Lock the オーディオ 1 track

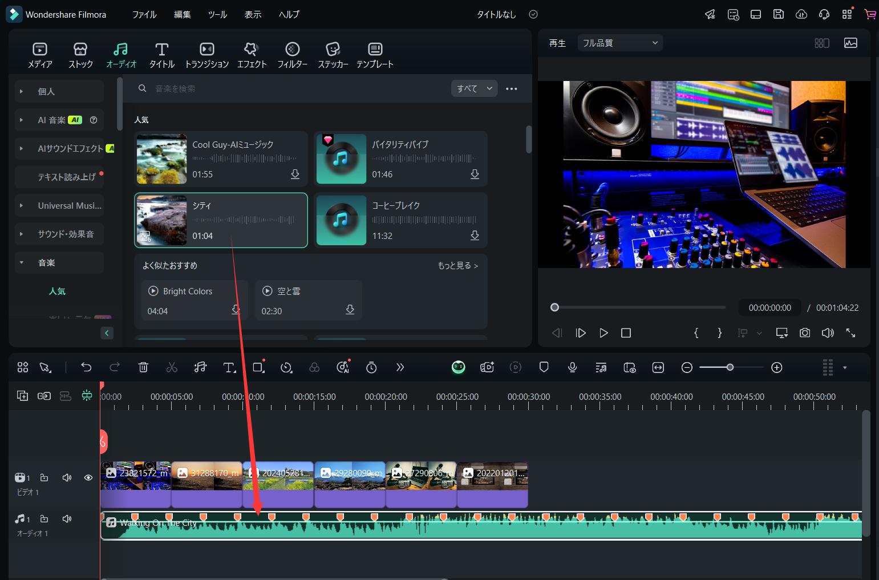coord(44,519)
